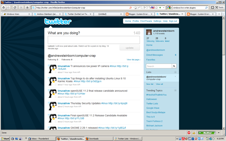Click the following count in sidebar
The width and height of the screenshot is (226, 141).
point(150,39)
